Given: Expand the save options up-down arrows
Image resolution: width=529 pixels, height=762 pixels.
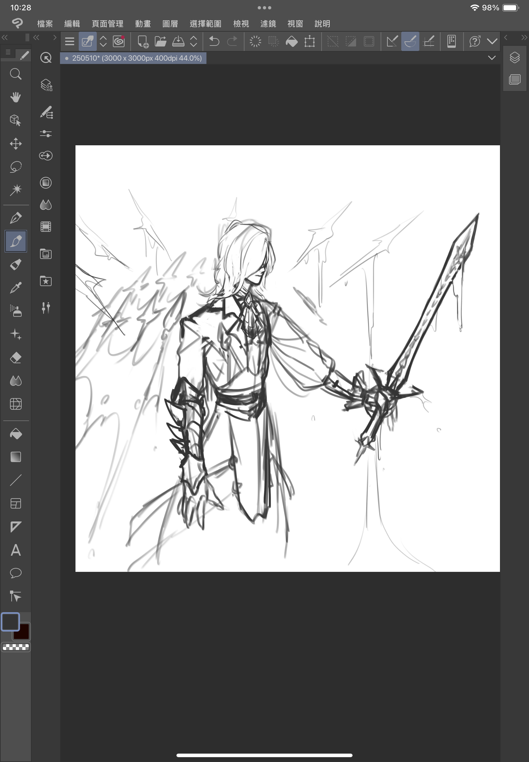Looking at the screenshot, I should (194, 41).
